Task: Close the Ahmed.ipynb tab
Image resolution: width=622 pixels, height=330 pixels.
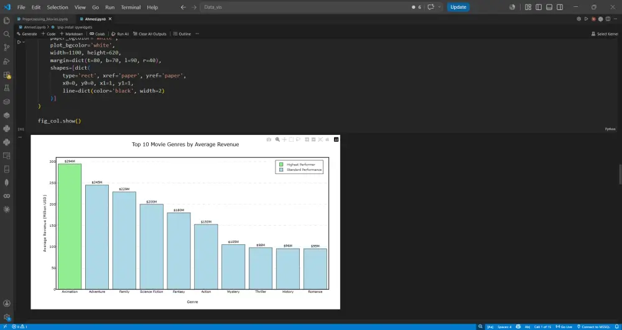Action: coord(110,19)
